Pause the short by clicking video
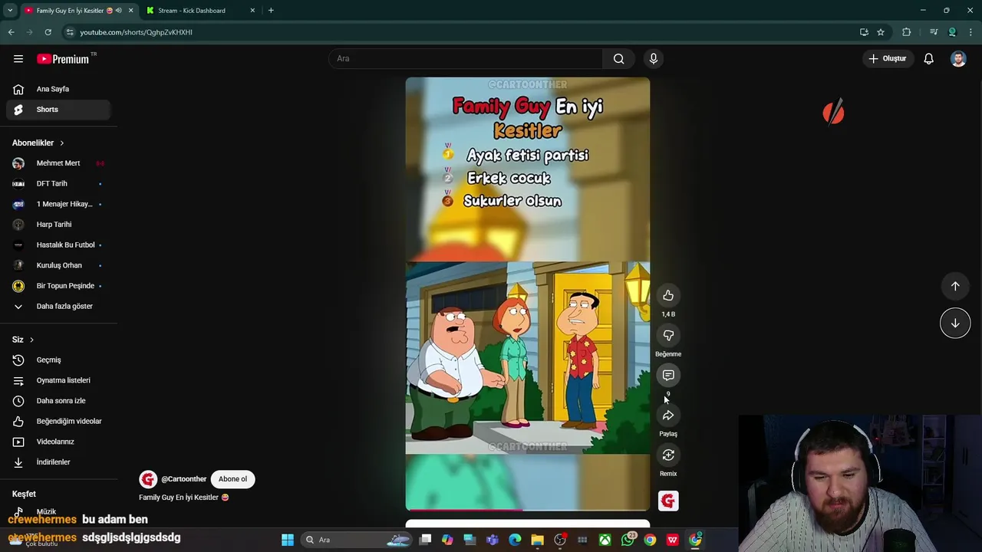 pyautogui.click(x=528, y=294)
